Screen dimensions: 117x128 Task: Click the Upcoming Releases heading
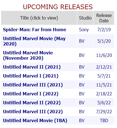click(58, 7)
